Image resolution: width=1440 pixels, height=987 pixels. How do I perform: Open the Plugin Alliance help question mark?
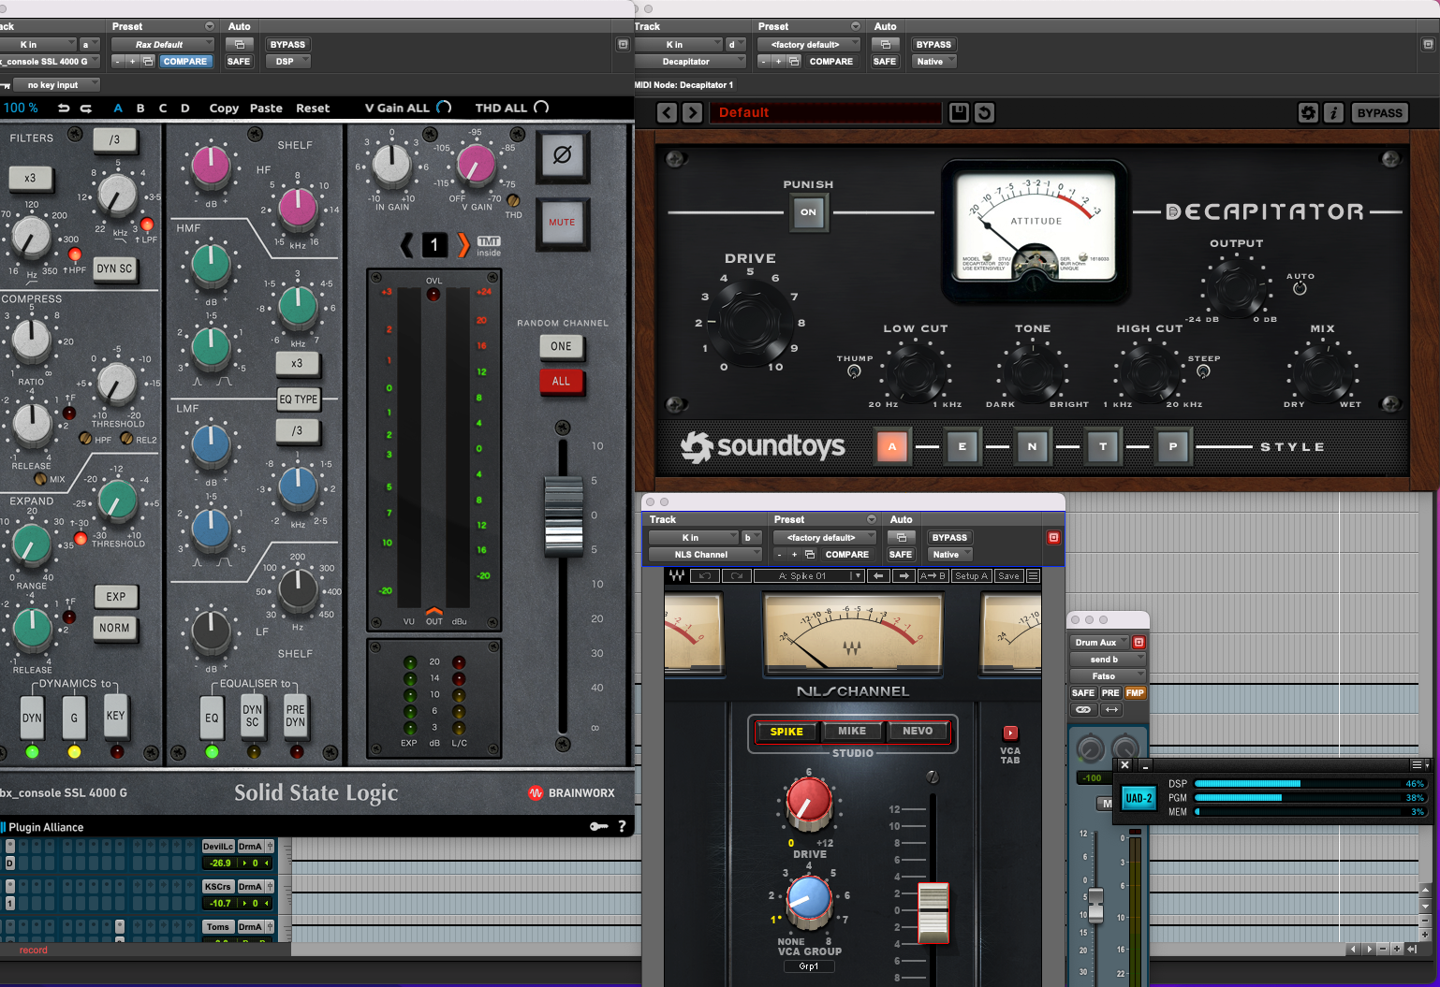[622, 826]
